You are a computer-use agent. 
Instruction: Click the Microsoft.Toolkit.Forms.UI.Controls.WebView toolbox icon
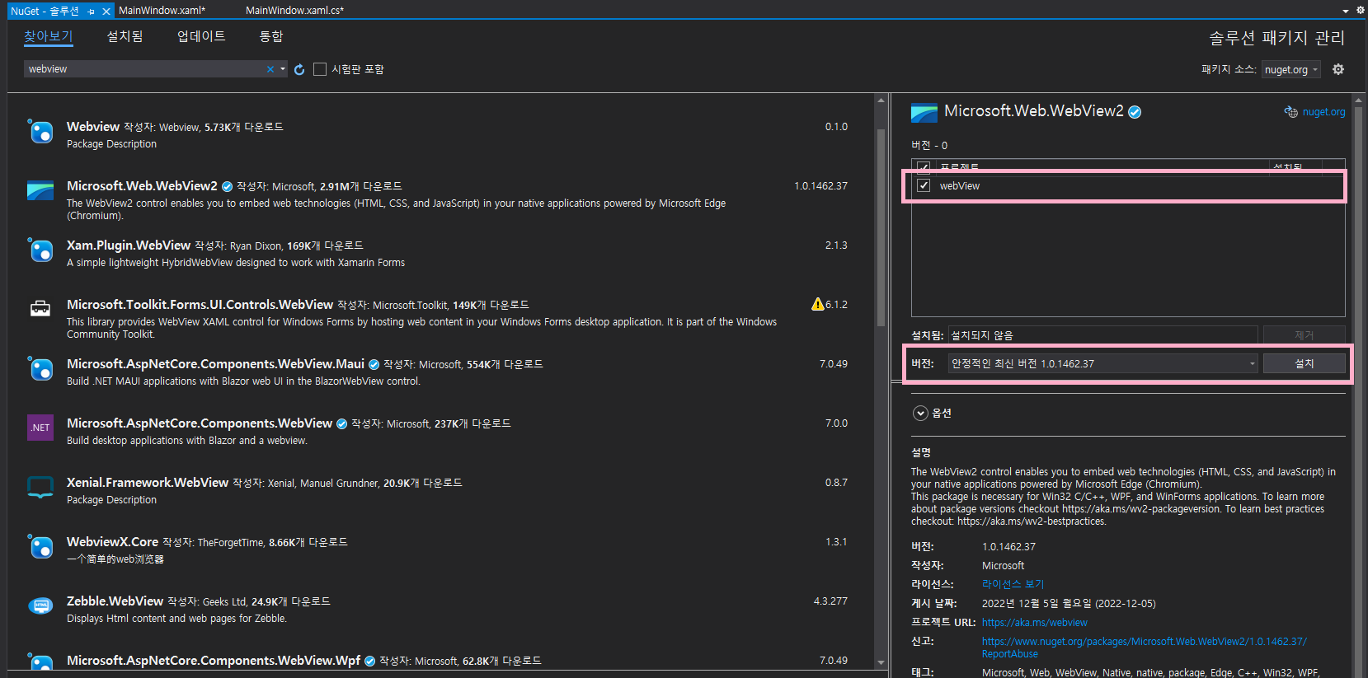(x=40, y=309)
